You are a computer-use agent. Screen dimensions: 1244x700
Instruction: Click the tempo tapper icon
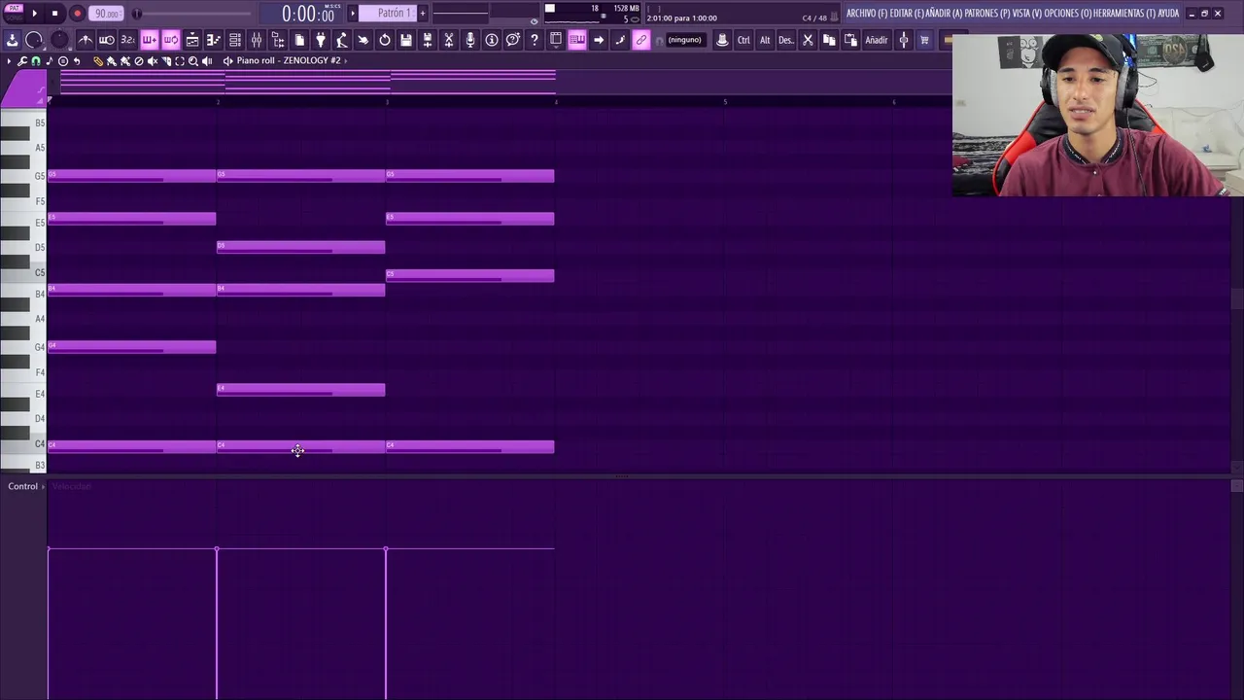pos(342,40)
